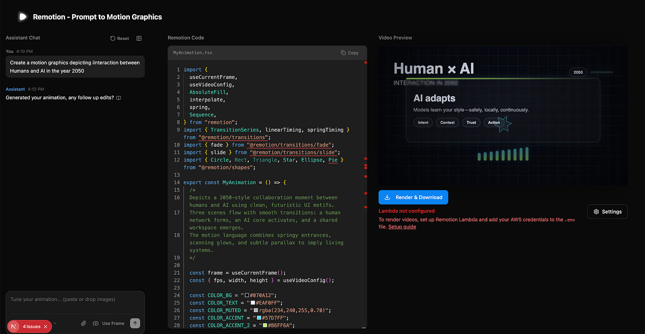Viewport: 645px width, 334px height.
Task: Click the 'export const MyAnimation' line
Action: [235, 183]
